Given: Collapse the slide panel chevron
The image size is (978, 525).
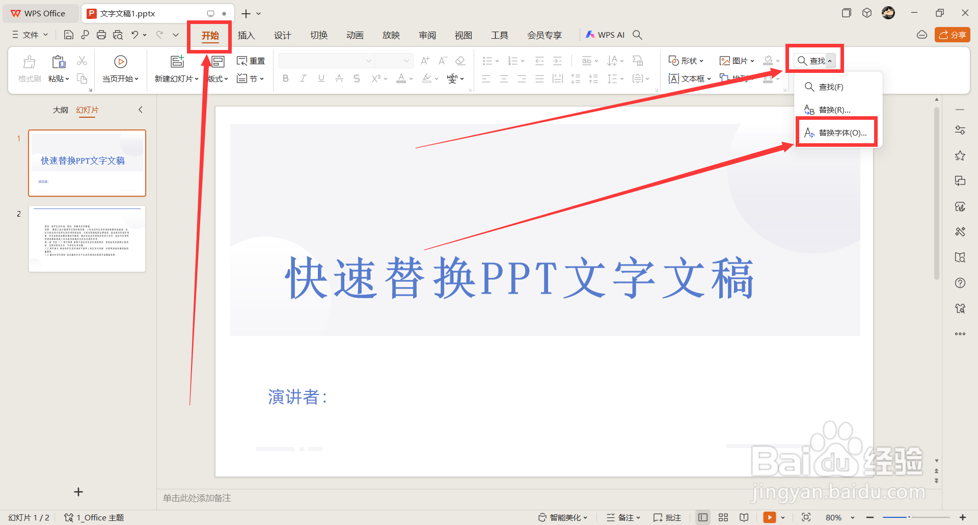Looking at the screenshot, I should (x=140, y=110).
